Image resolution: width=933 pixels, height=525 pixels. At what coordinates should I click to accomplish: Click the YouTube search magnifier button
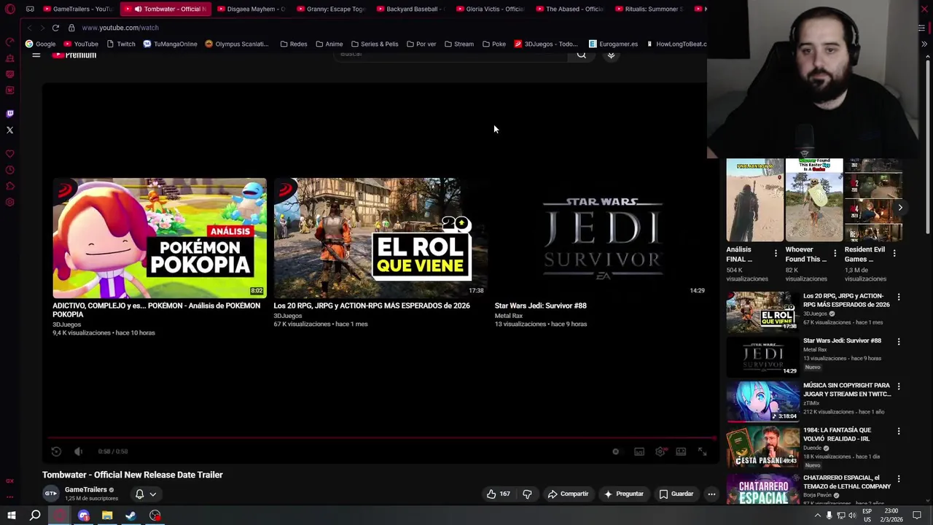pyautogui.click(x=581, y=55)
